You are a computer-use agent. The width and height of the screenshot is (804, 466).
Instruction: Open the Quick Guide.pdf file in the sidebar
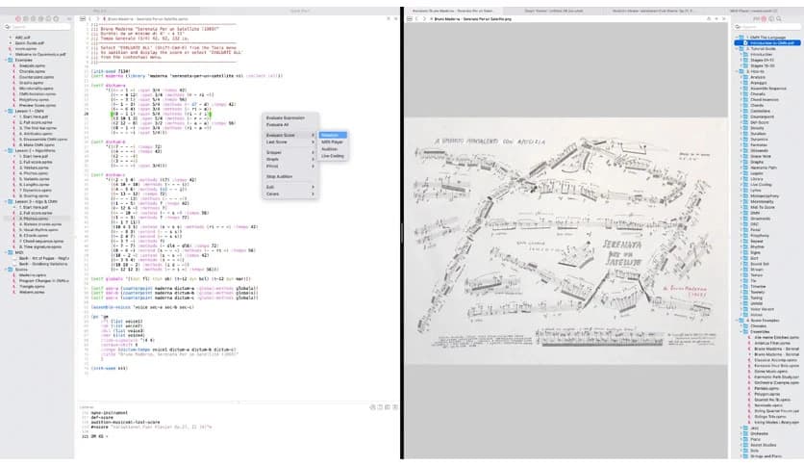point(30,41)
